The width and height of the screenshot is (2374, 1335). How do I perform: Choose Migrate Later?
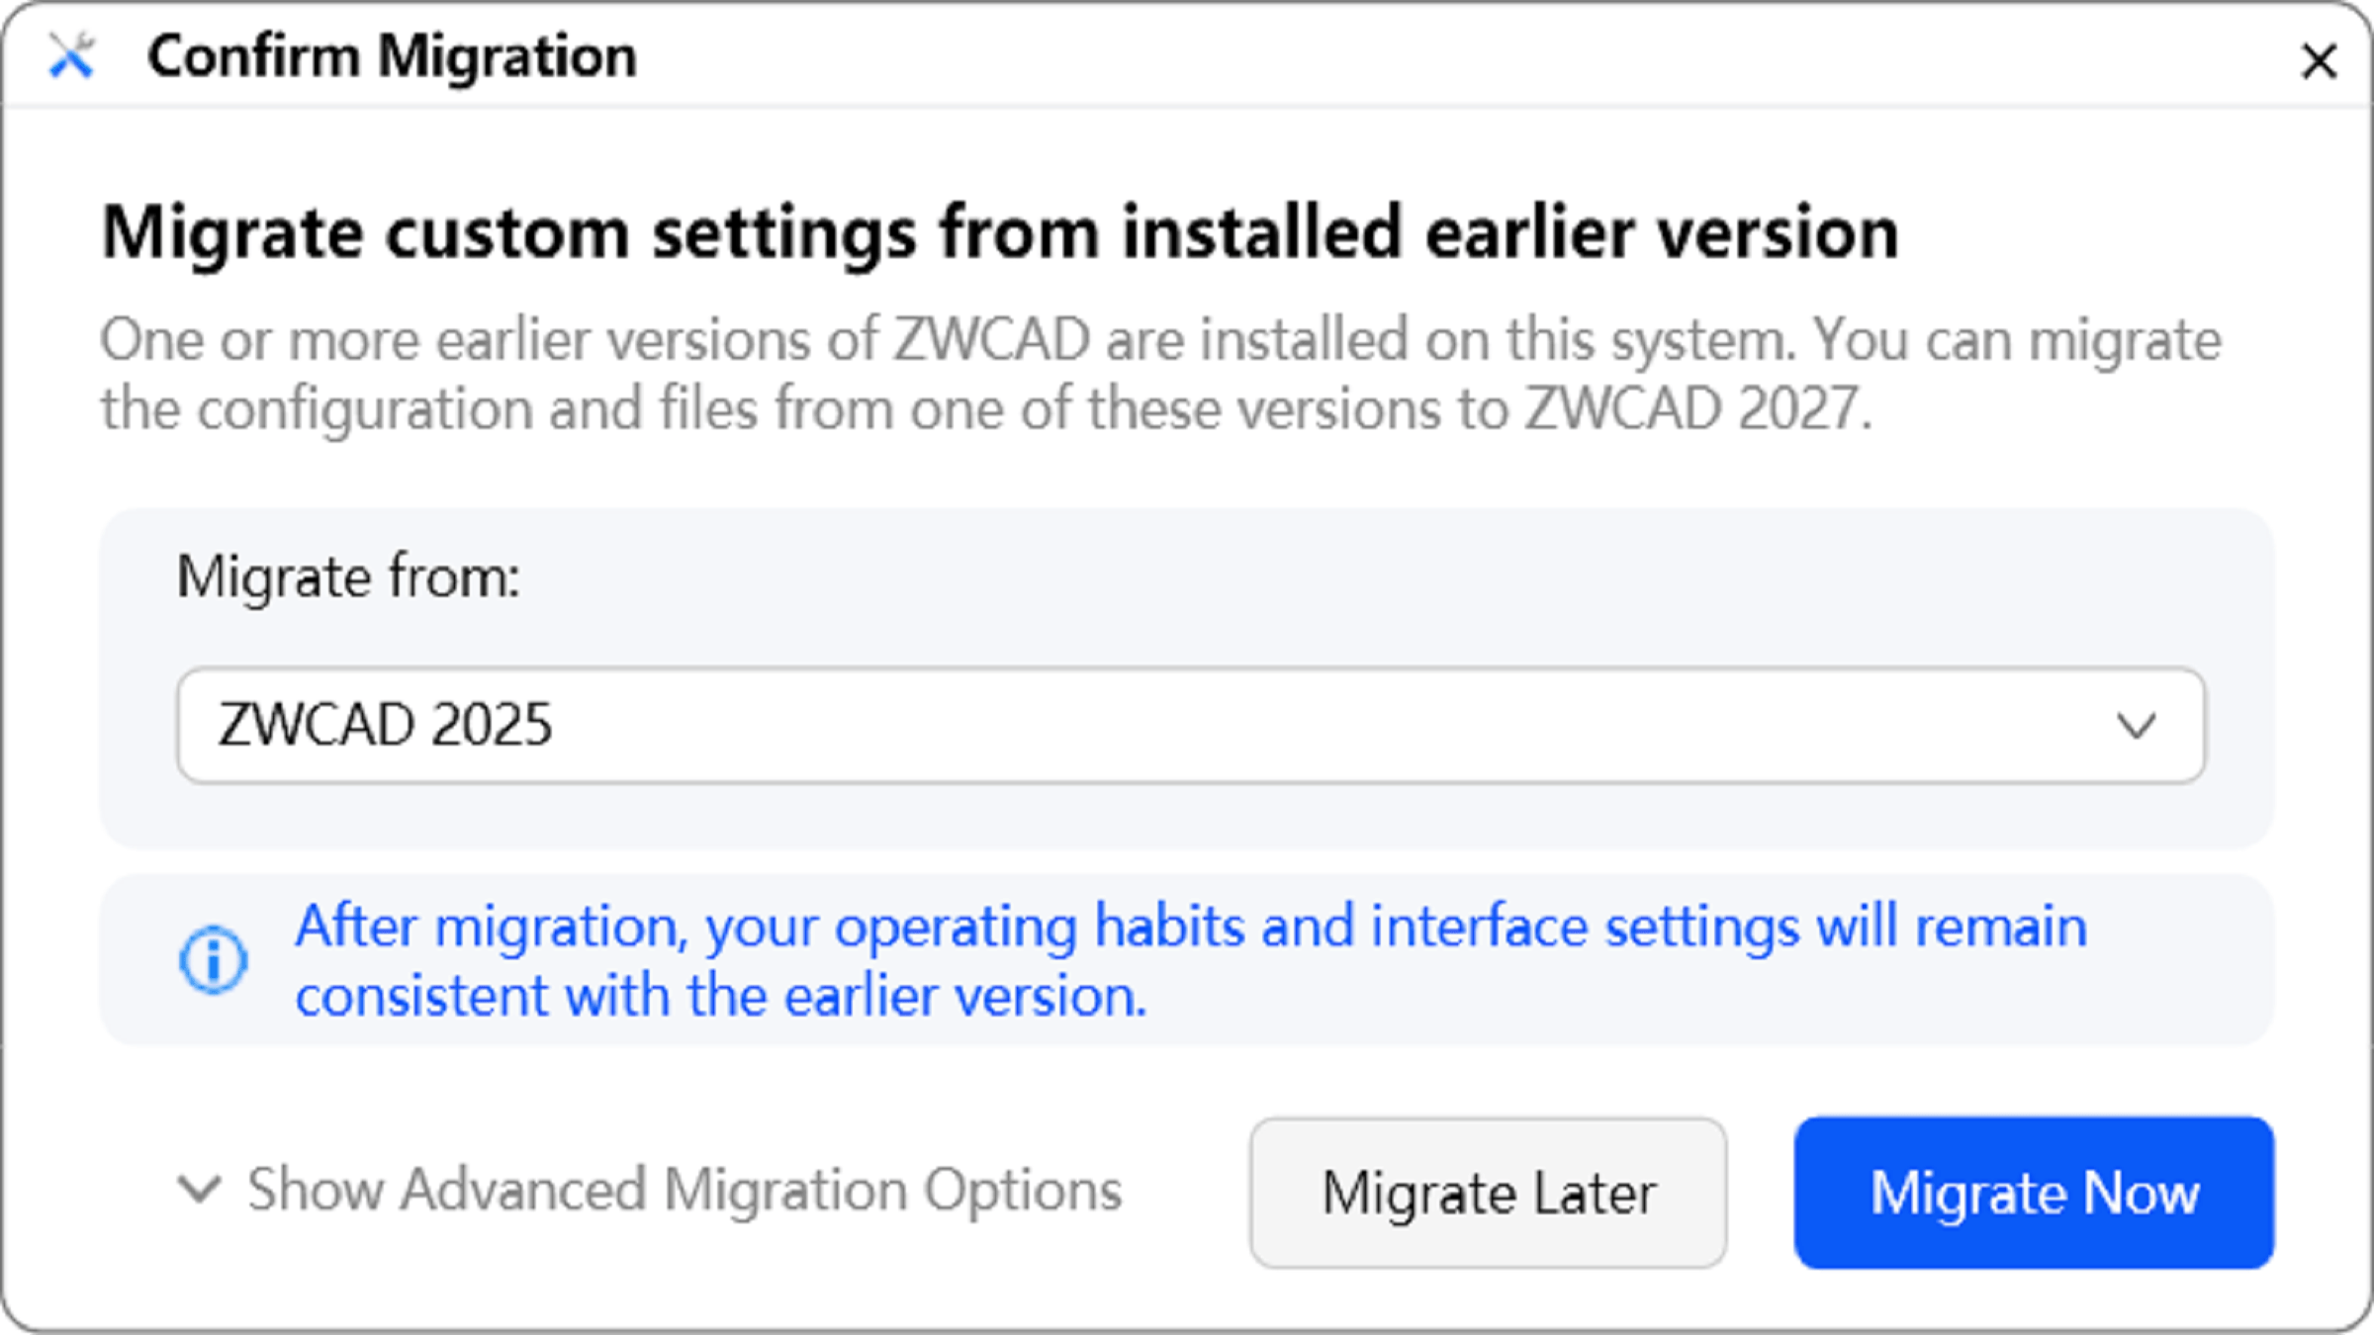tap(1488, 1193)
